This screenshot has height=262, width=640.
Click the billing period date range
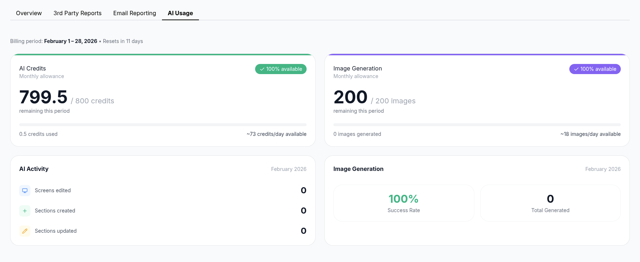point(71,41)
